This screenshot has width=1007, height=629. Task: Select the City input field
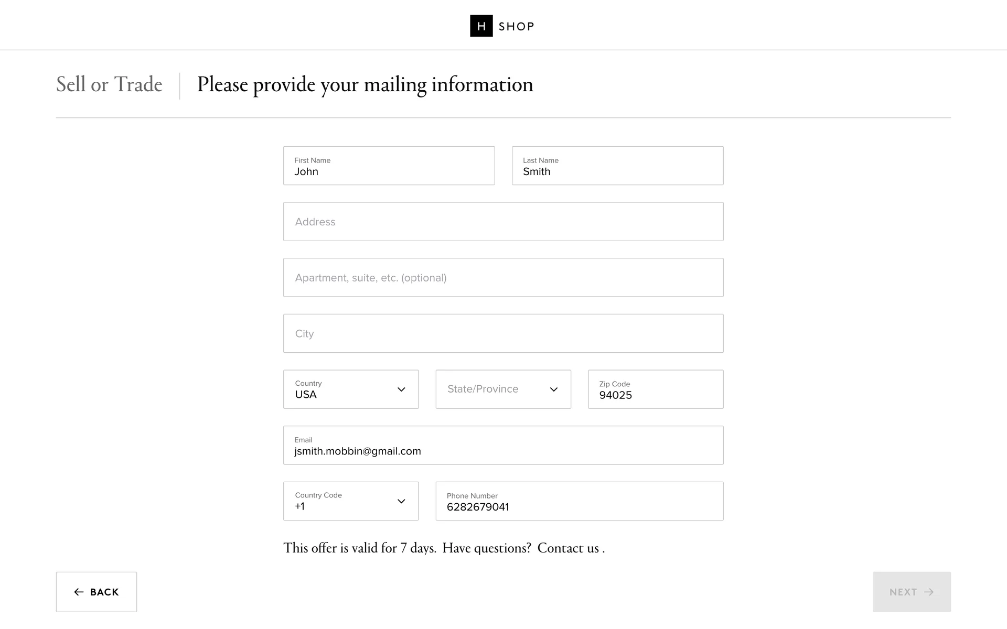pyautogui.click(x=503, y=333)
